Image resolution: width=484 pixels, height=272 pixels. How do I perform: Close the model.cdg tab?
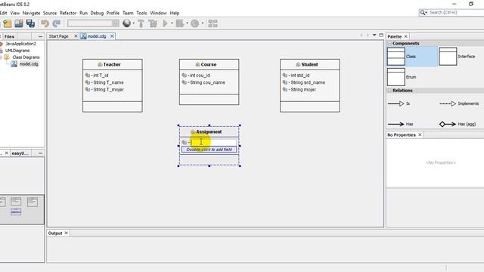pos(112,36)
